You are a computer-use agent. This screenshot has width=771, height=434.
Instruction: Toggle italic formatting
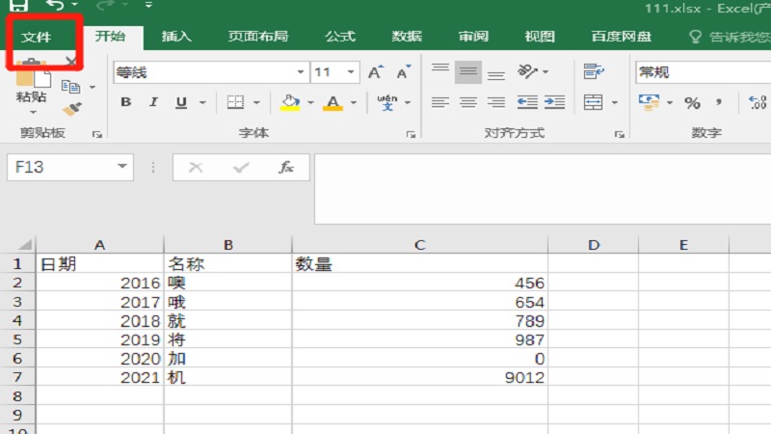[x=150, y=102]
